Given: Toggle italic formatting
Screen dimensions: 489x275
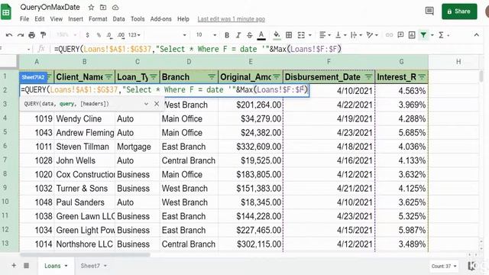Looking at the screenshot, I should (x=238, y=35).
